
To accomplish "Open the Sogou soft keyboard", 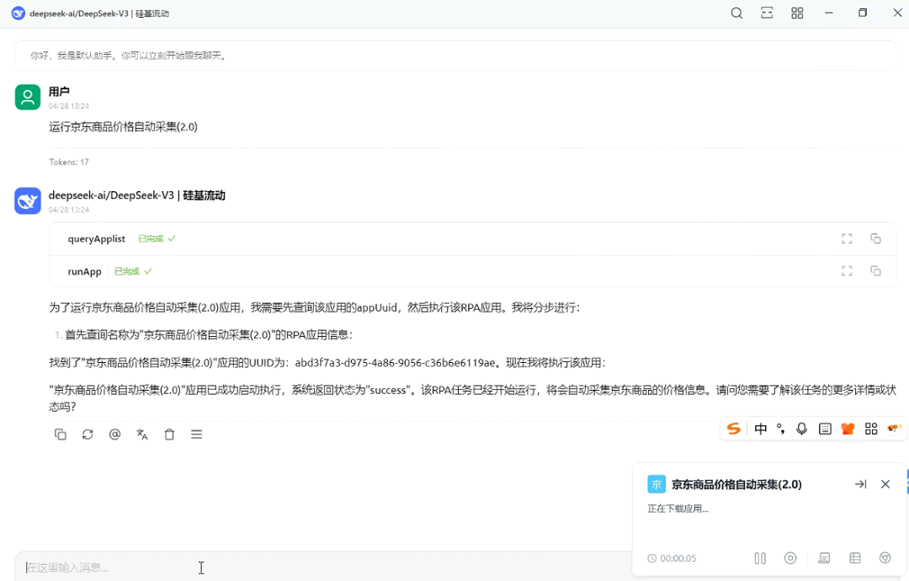I will [x=825, y=429].
